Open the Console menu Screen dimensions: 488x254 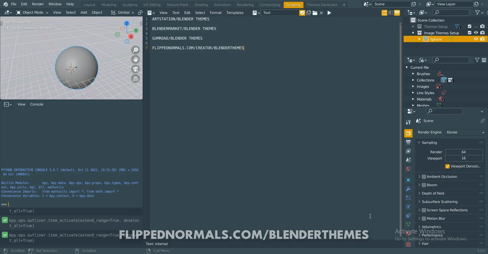pyautogui.click(x=37, y=104)
